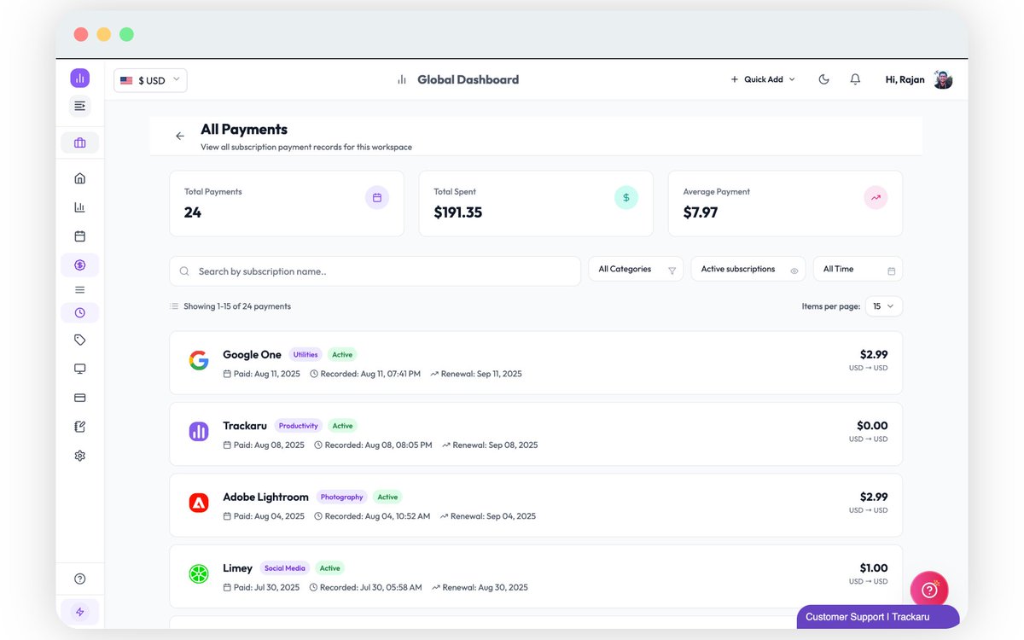Viewport: 1024px width, 640px height.
Task: Click the $0.00 amount on Trackaru row
Action: (872, 425)
